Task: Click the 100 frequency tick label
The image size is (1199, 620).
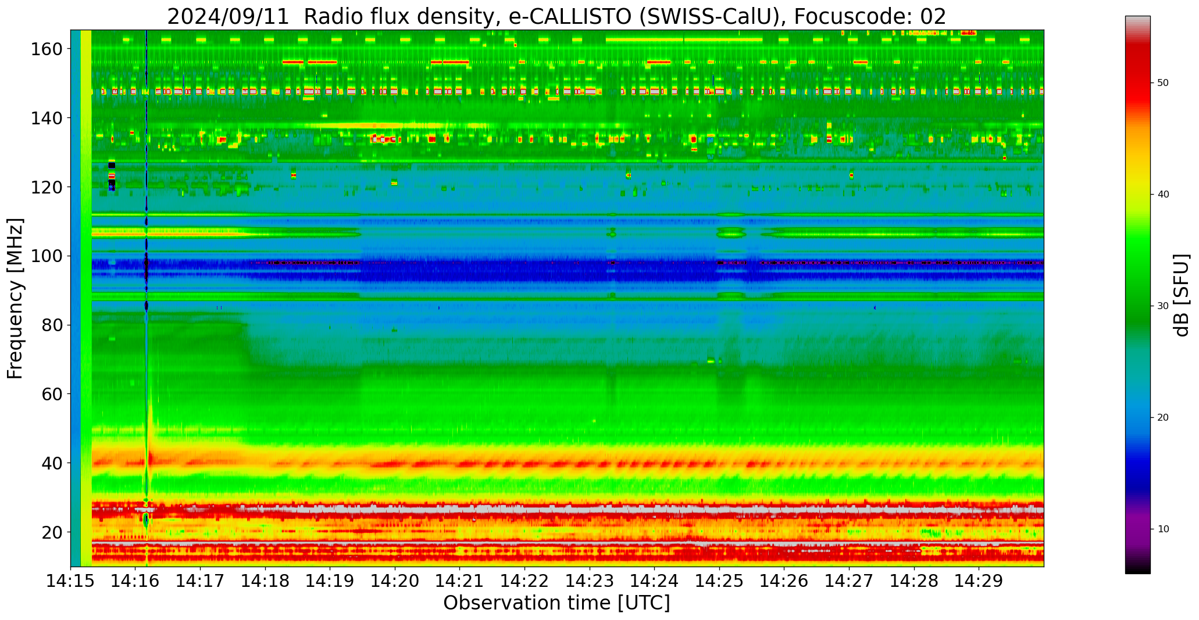Action: coord(47,256)
